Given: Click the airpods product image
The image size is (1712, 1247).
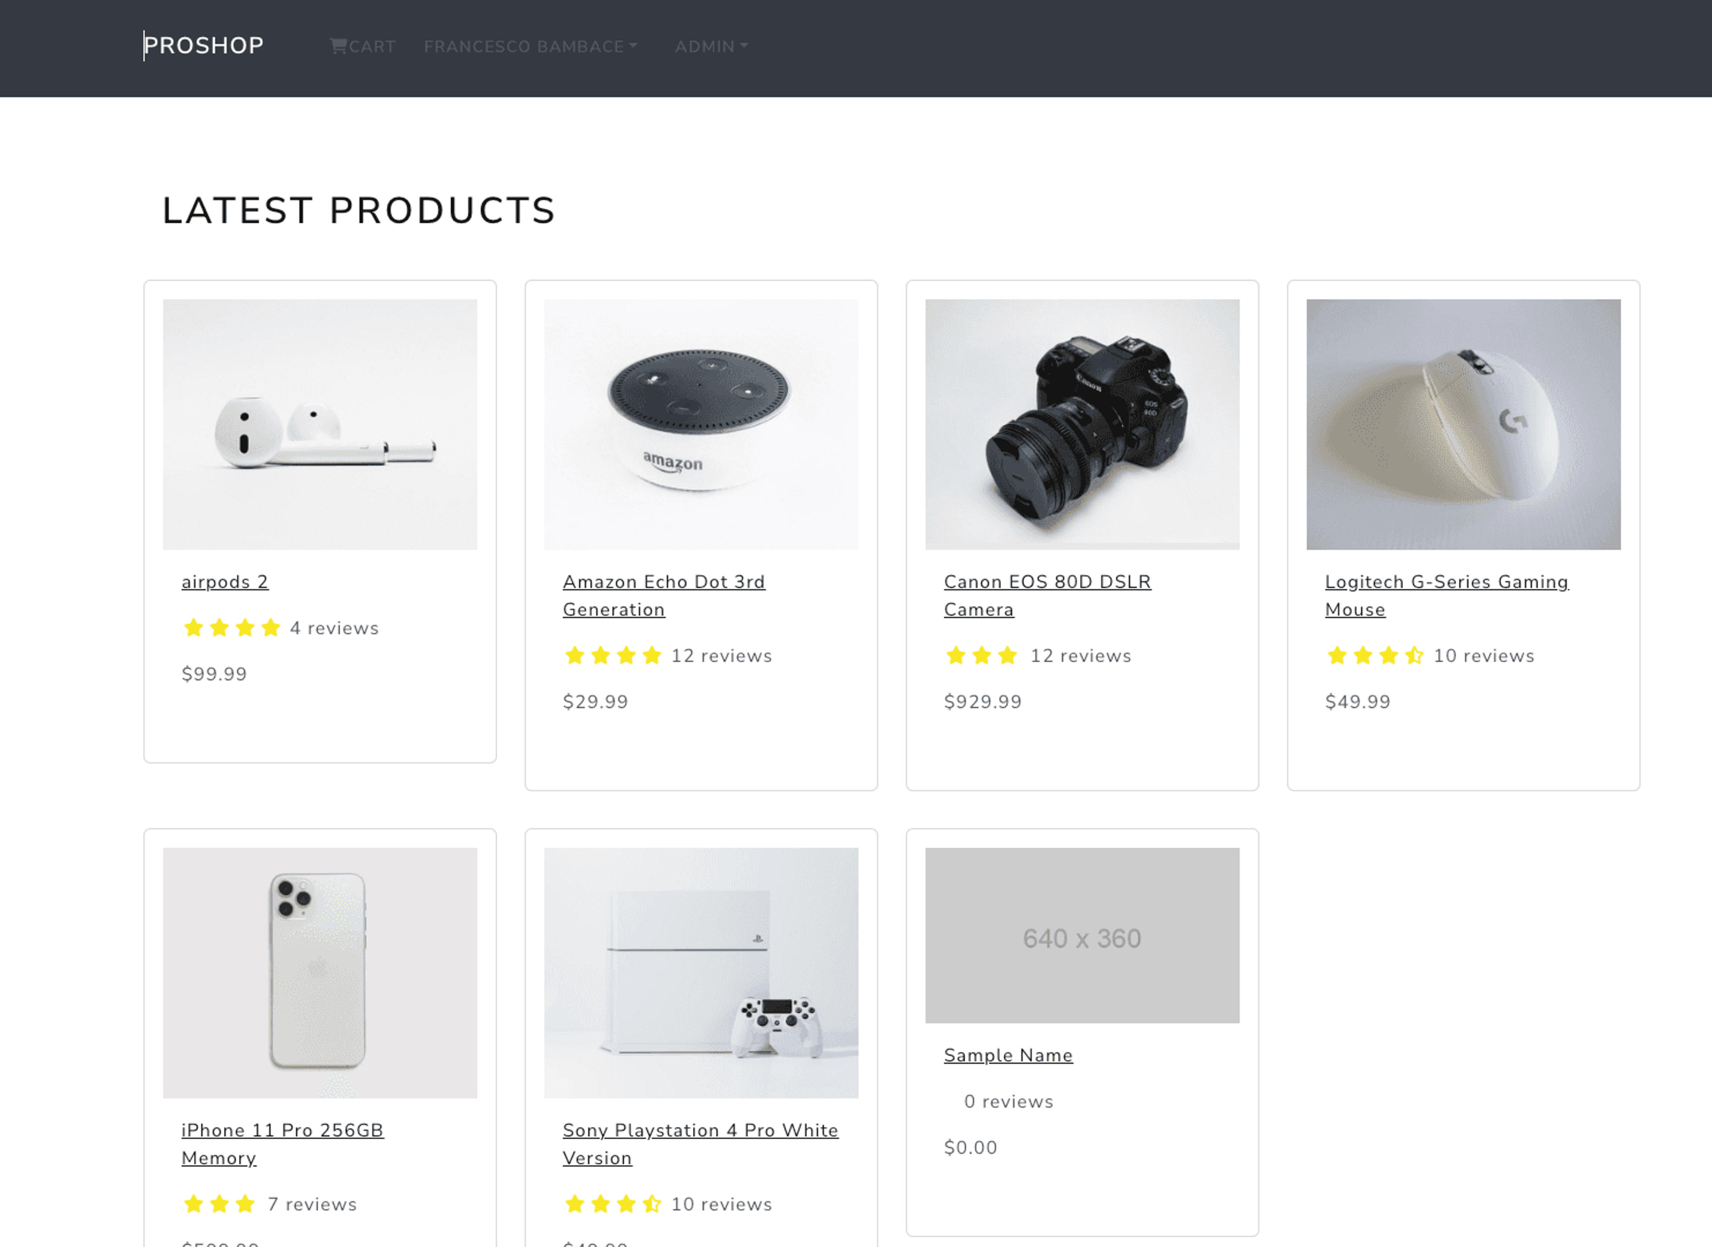Looking at the screenshot, I should click(320, 424).
